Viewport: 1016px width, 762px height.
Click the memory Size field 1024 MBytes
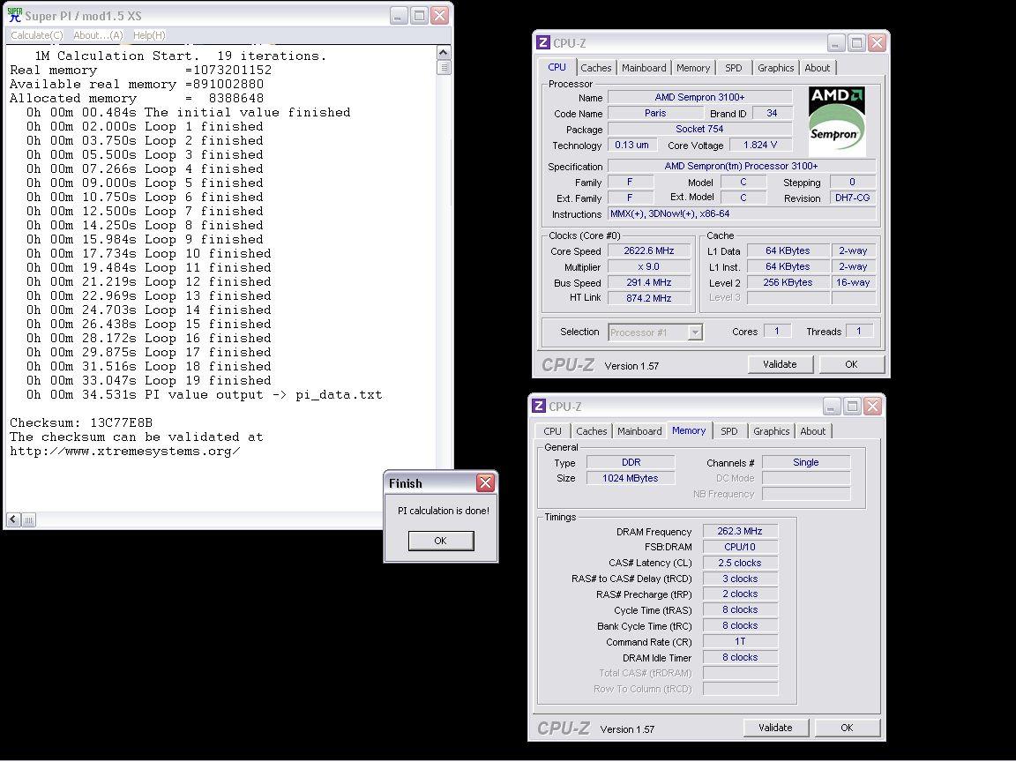(631, 478)
